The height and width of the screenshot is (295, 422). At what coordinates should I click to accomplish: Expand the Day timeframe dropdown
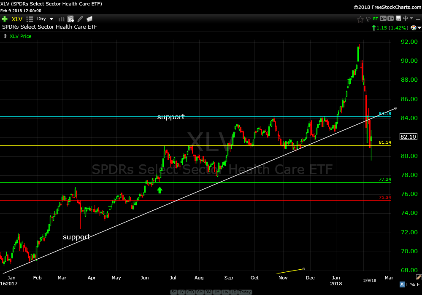tap(51, 19)
